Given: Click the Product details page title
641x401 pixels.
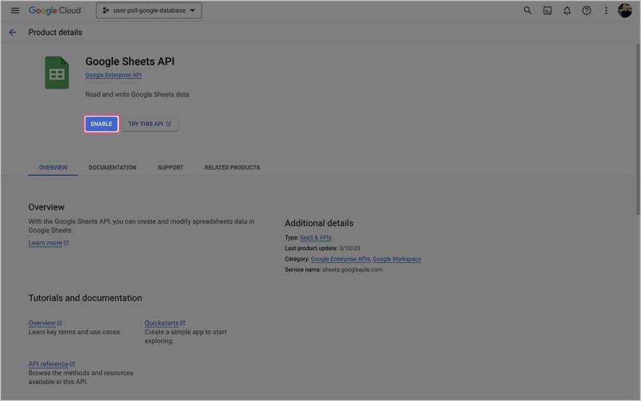Looking at the screenshot, I should (x=55, y=33).
